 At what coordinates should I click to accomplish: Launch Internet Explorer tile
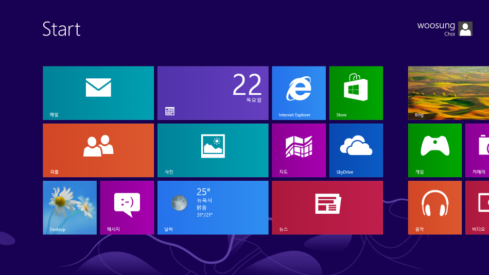pyautogui.click(x=299, y=93)
